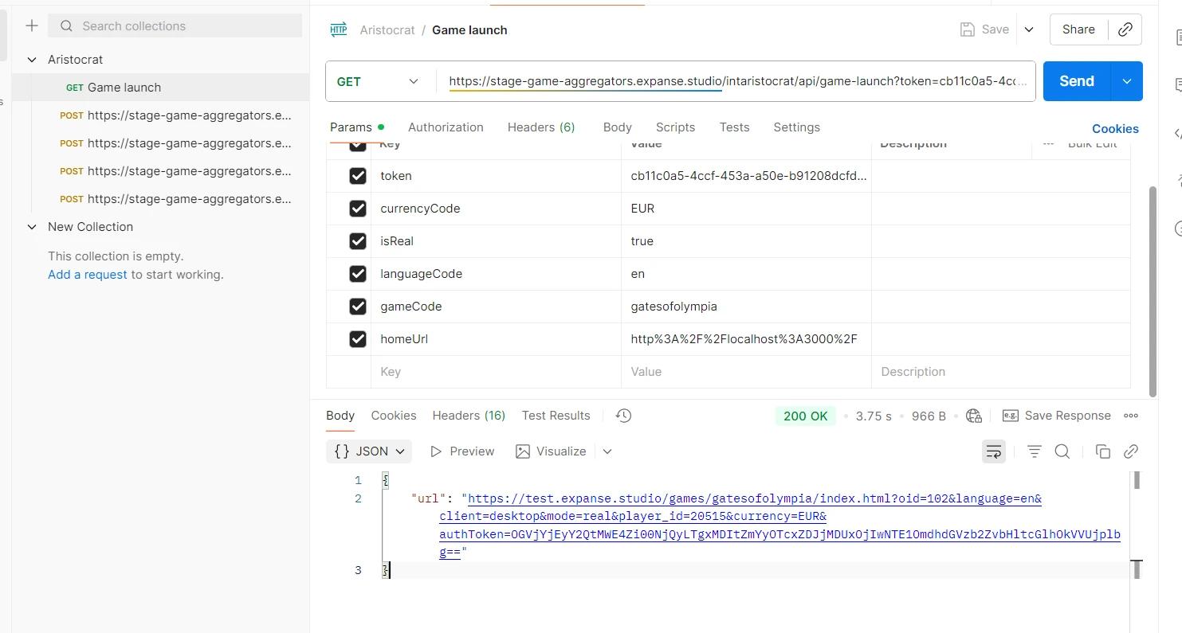The height and width of the screenshot is (633, 1182).
Task: Click the 'en' languageCode value
Action: pyautogui.click(x=638, y=274)
